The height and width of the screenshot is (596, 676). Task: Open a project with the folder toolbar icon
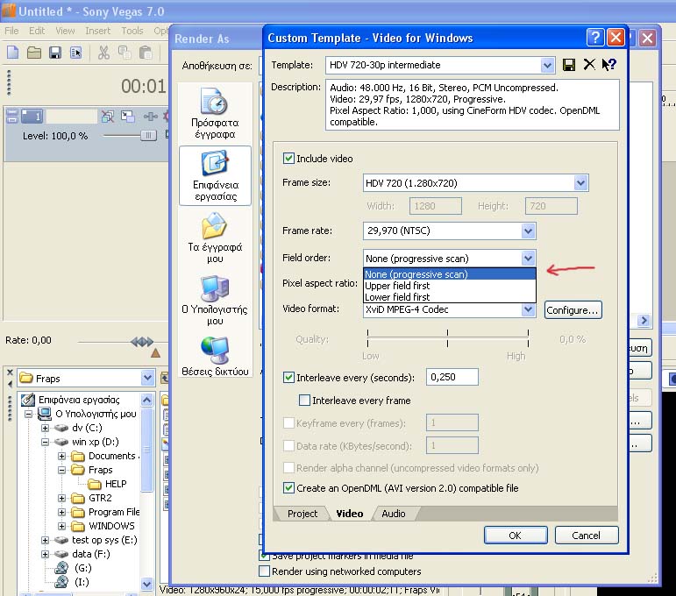click(34, 53)
